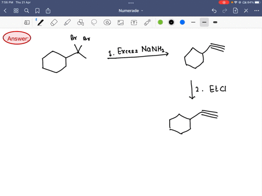Open the search tool
Image resolution: width=262 pixels, height=196 pixels.
(27, 11)
